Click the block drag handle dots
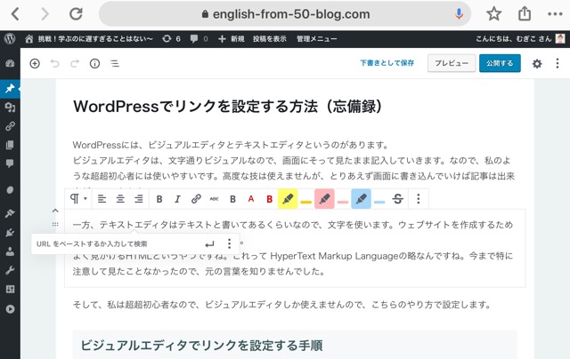The width and height of the screenshot is (570, 359). [55, 224]
